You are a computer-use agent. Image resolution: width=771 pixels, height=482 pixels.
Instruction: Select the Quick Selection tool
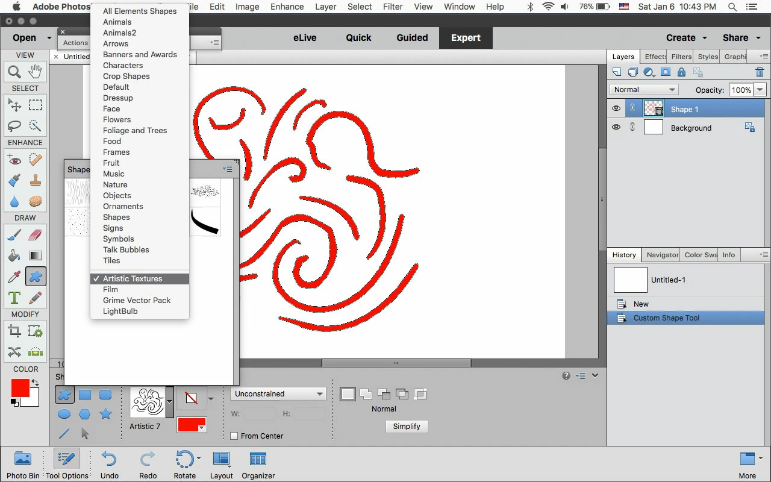(36, 126)
